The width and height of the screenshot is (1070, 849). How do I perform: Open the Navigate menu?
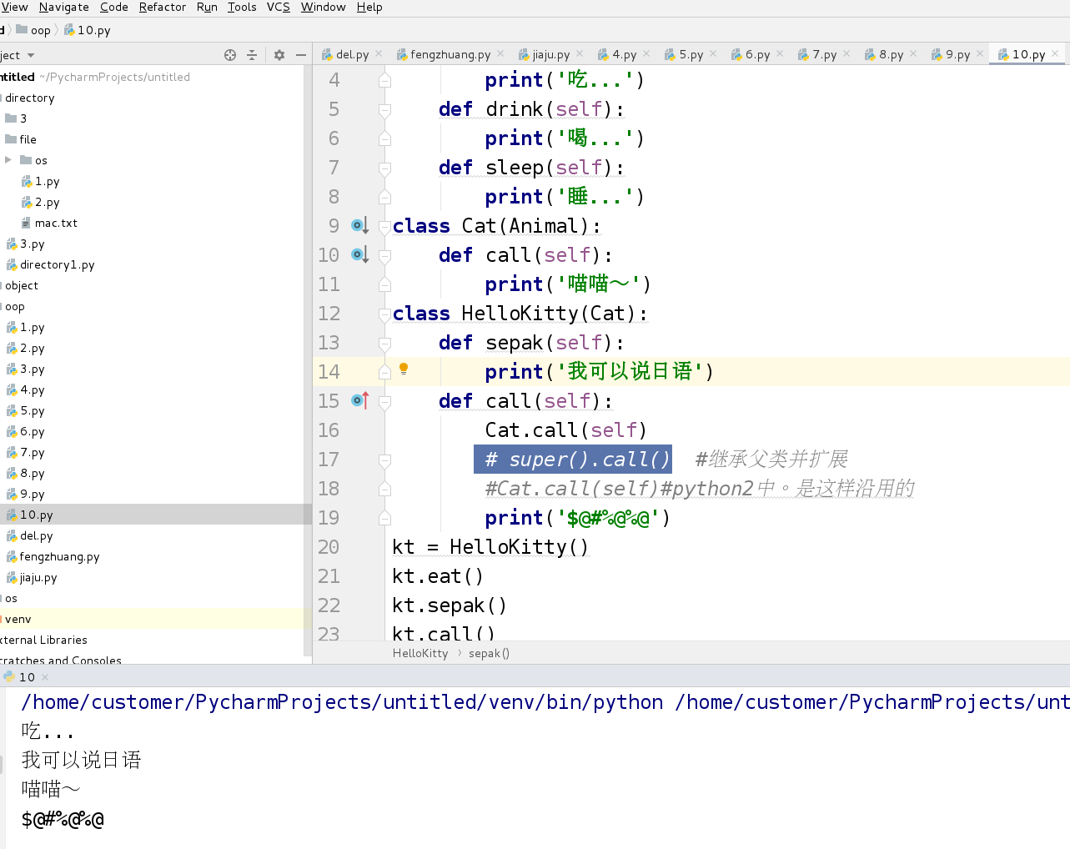point(63,7)
